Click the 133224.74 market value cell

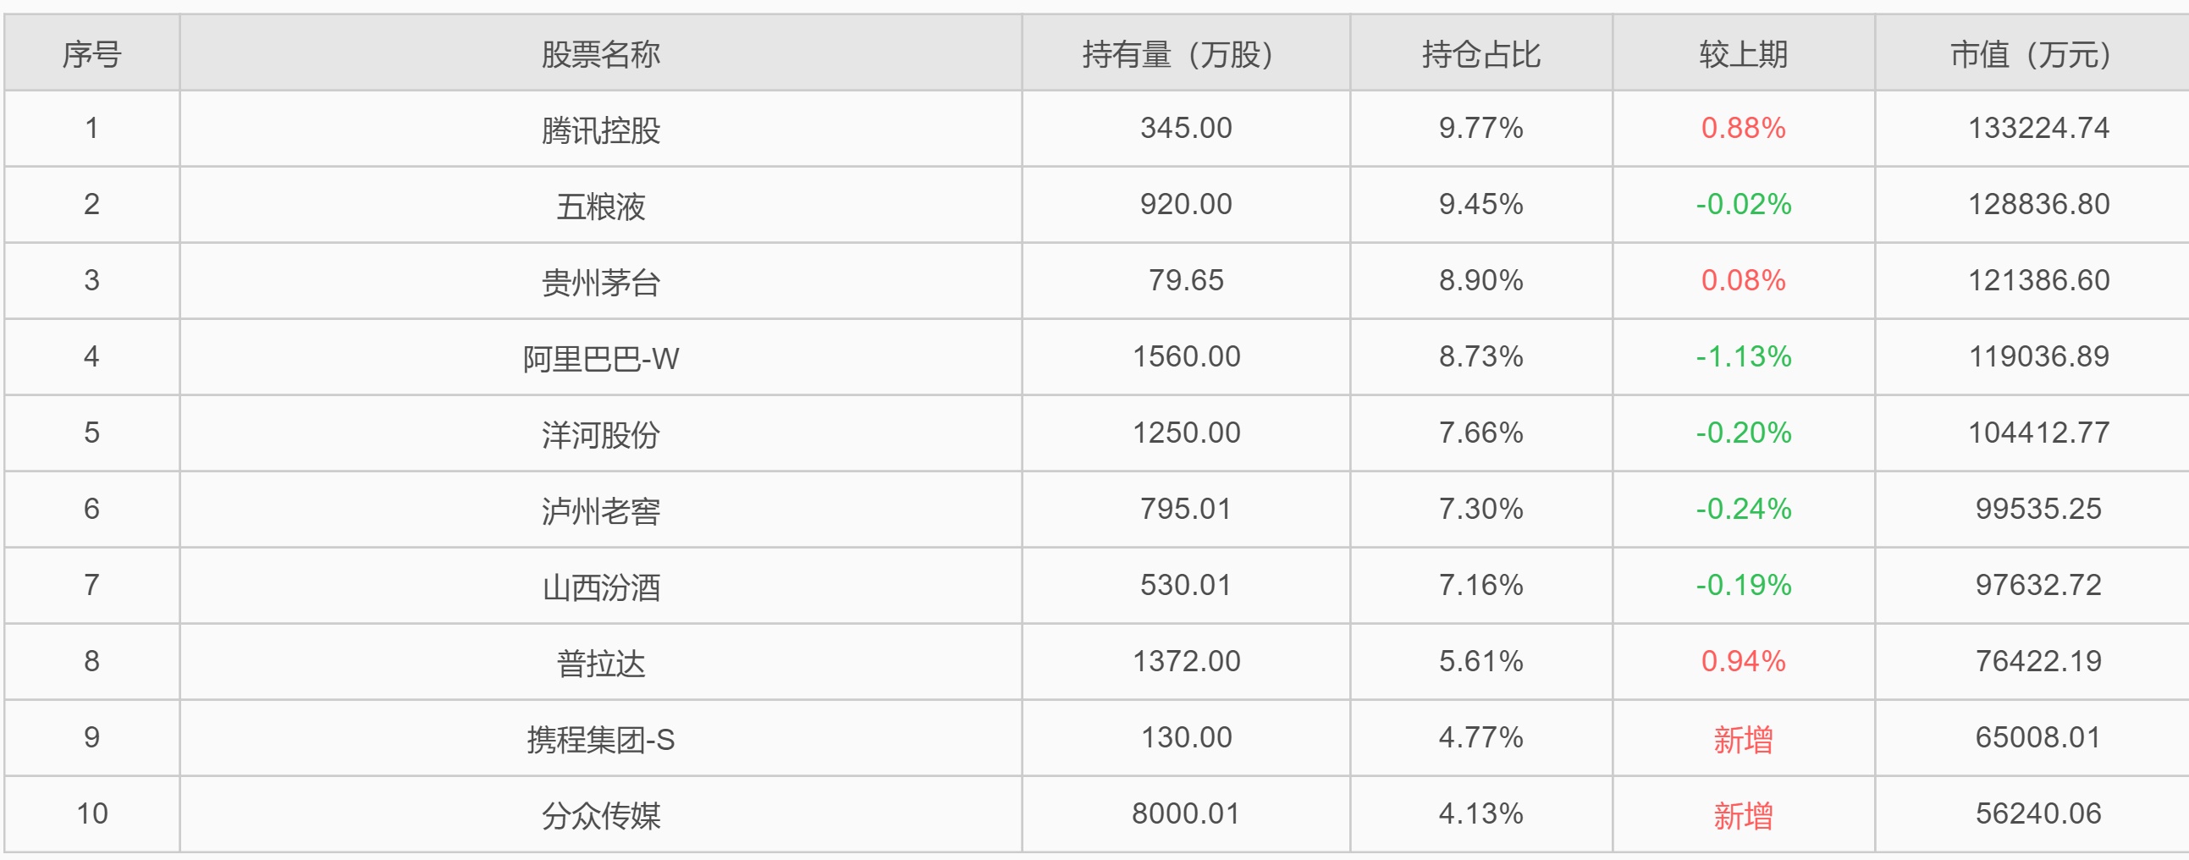tap(2037, 129)
